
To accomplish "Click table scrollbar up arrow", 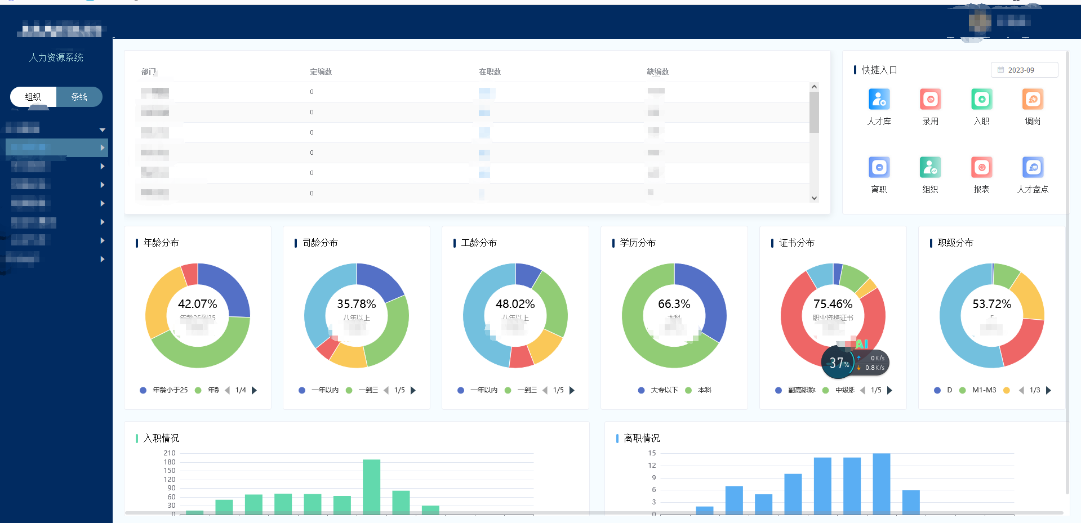I will point(814,87).
